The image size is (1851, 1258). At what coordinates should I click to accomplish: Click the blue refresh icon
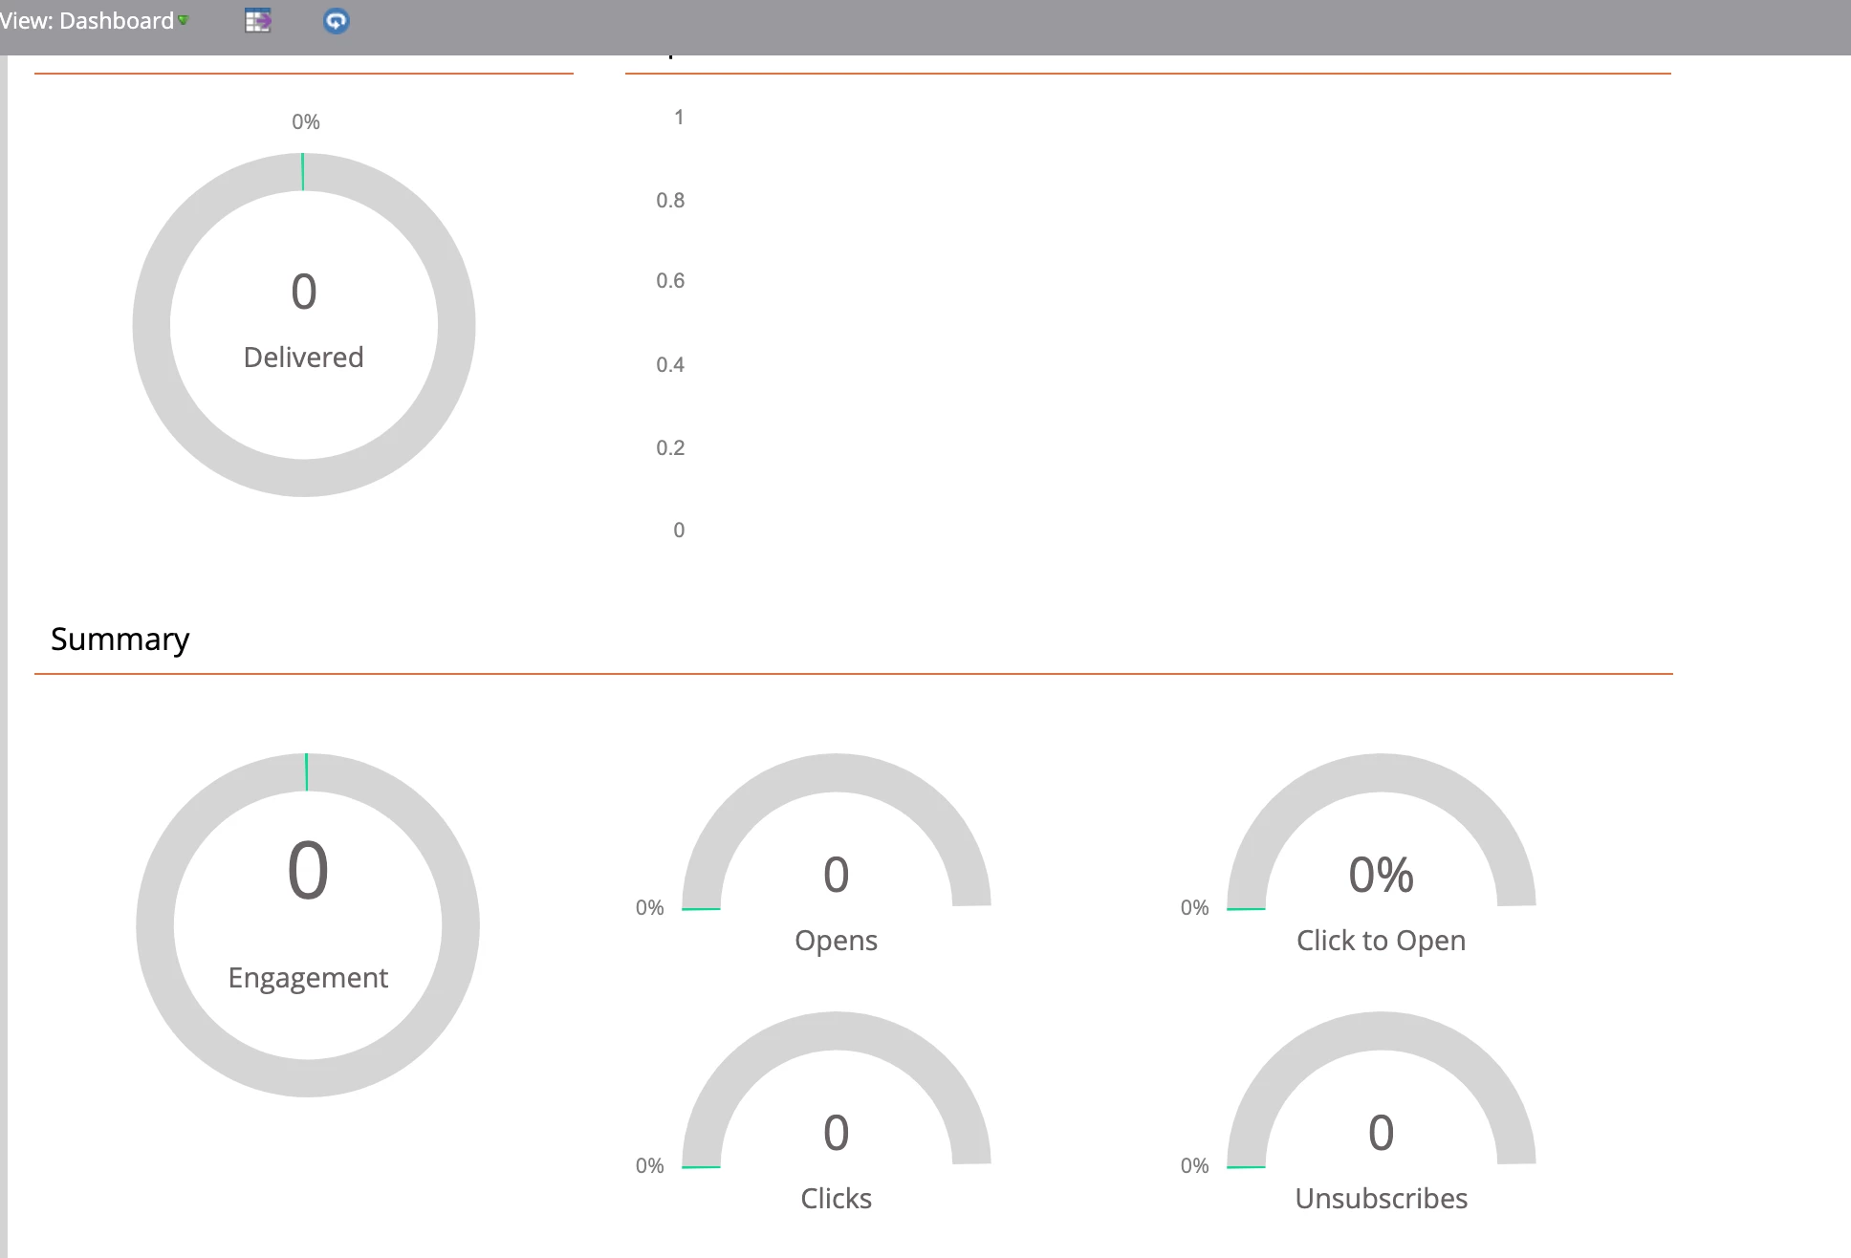pos(336,21)
